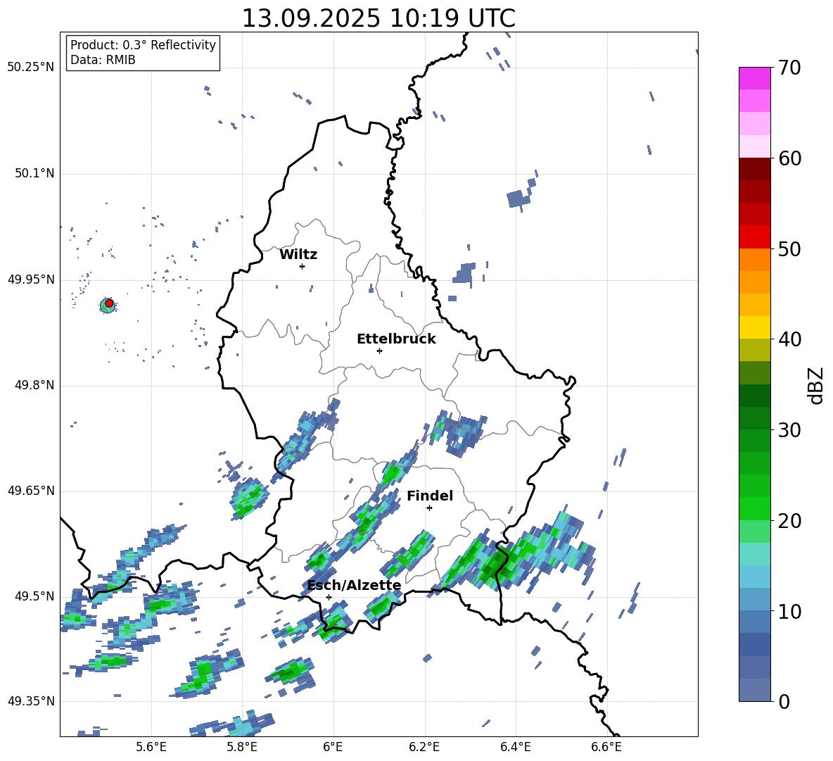The height and width of the screenshot is (761, 833).
Task: Select the Findel location label
Action: click(430, 496)
